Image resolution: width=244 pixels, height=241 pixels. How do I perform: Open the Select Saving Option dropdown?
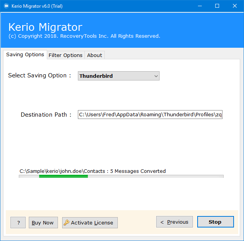[119, 76]
